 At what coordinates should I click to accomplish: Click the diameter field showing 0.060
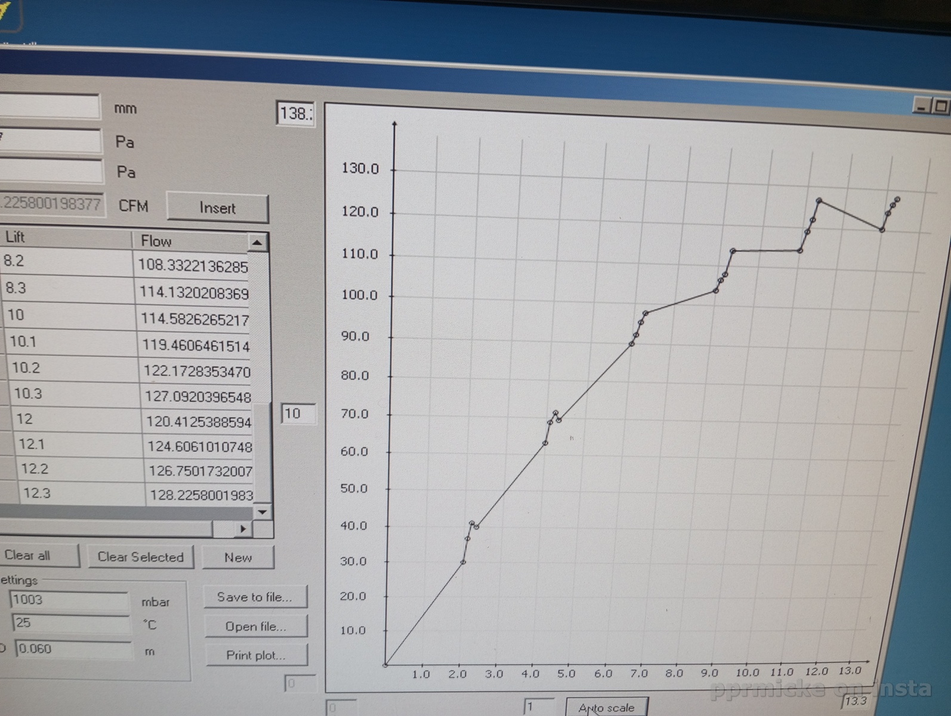pos(73,649)
